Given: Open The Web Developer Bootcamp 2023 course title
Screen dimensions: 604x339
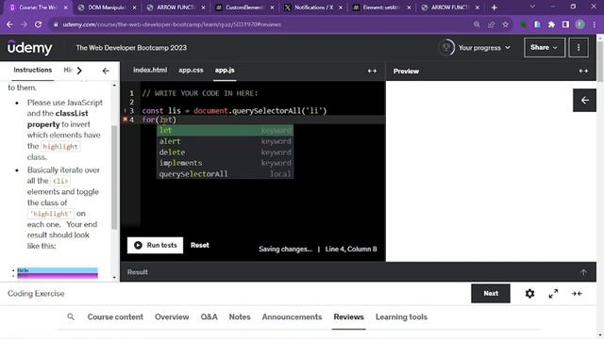Looking at the screenshot, I should click(x=131, y=48).
